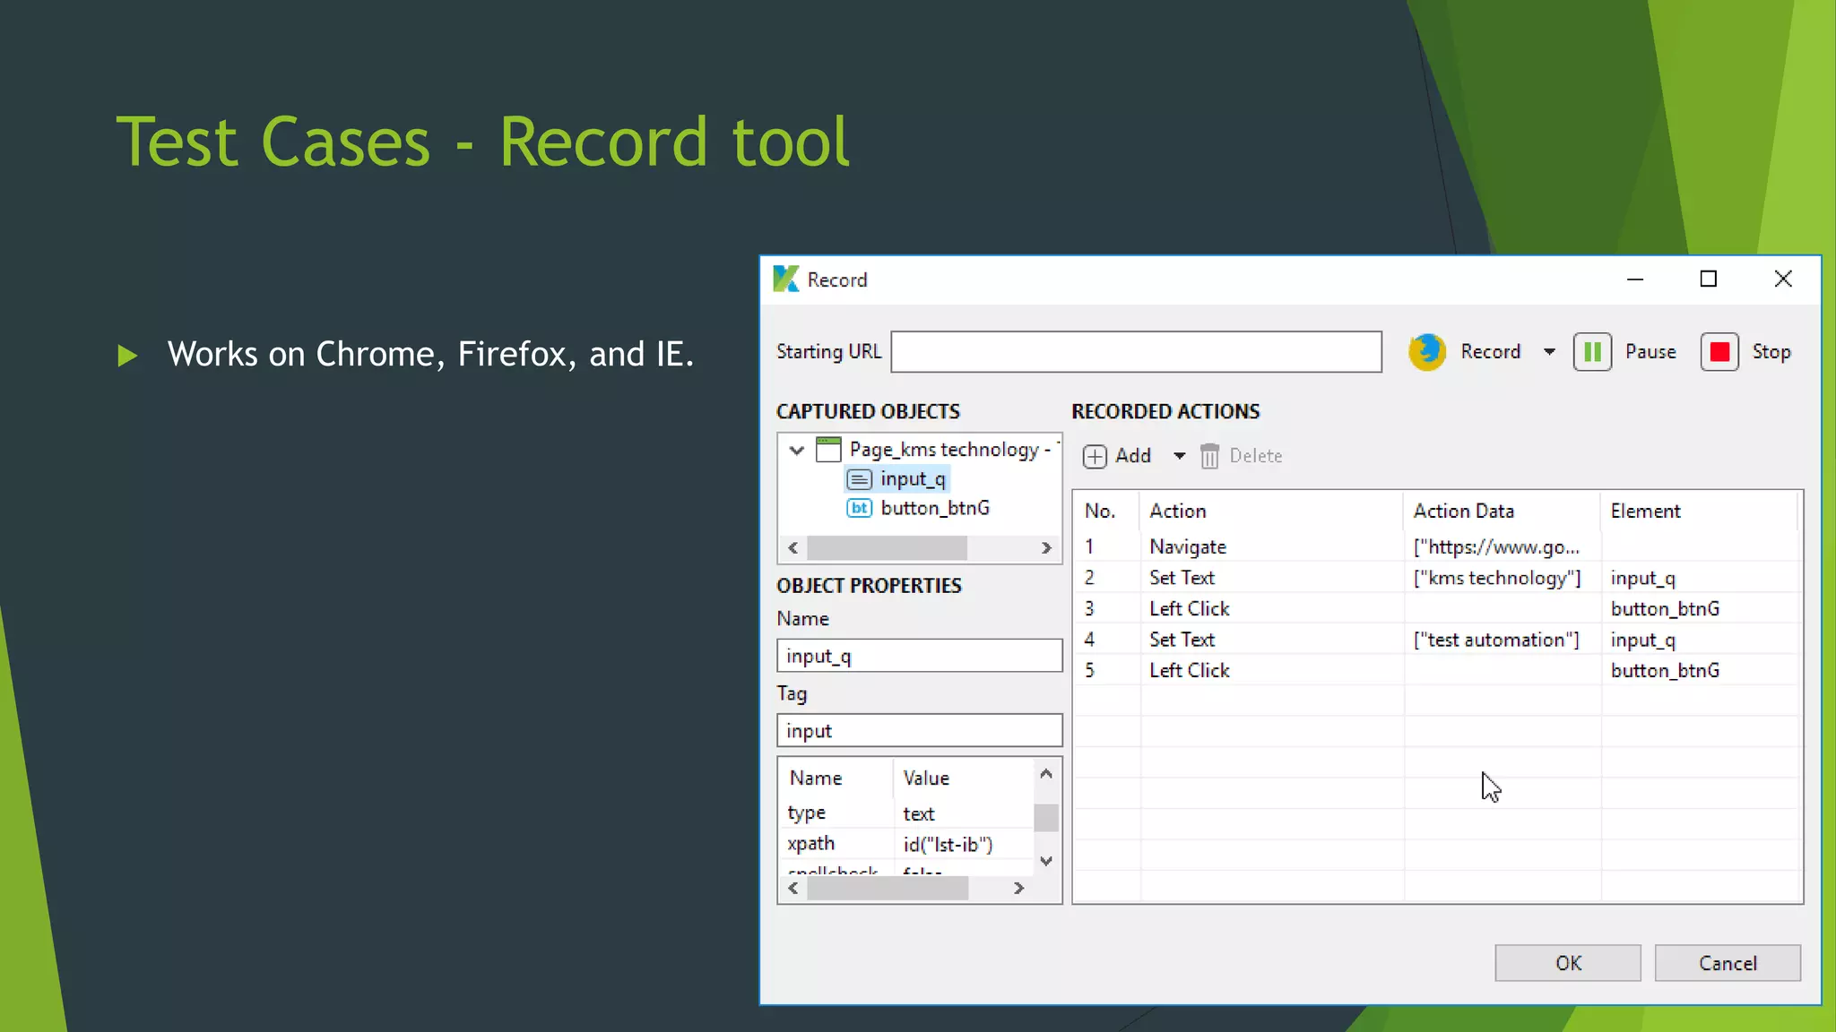The image size is (1836, 1032).
Task: Click left scroll arrow of Captured Objects scrollbar
Action: pos(792,547)
